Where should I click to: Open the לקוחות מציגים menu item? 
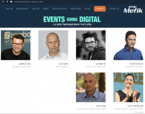click(x=22, y=9)
